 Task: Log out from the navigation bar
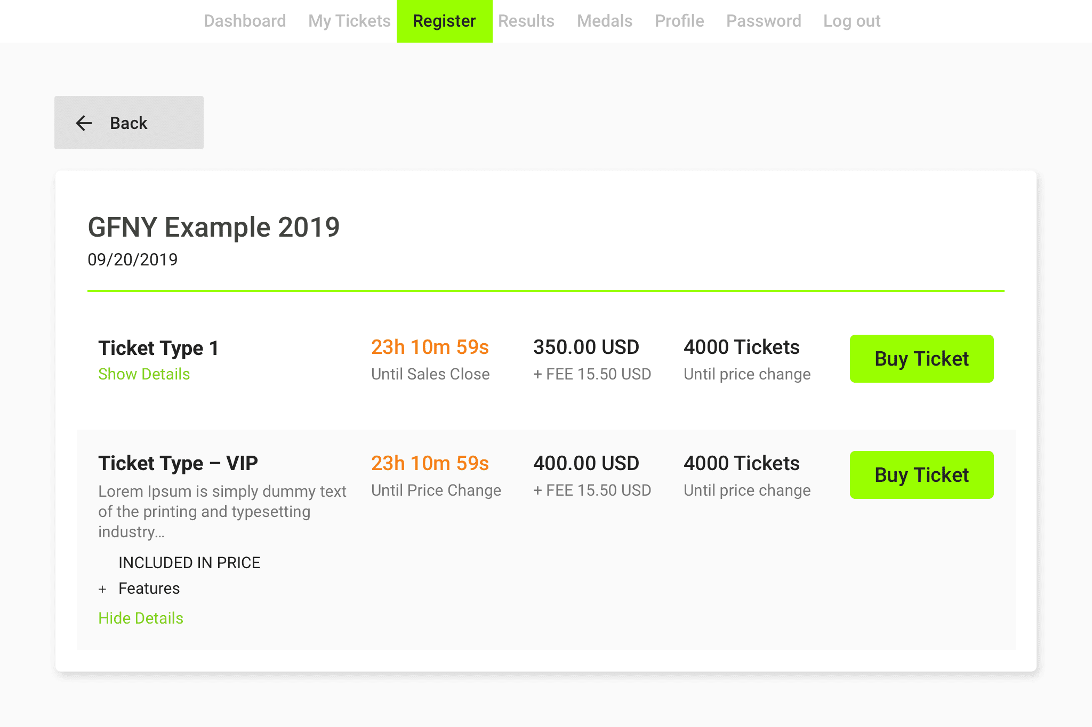(852, 21)
